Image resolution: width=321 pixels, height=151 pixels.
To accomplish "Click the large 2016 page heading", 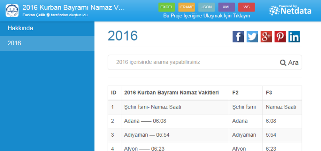I will pyautogui.click(x=123, y=36).
